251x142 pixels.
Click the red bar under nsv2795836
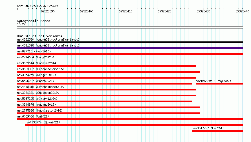pyautogui.click(x=108, y=113)
